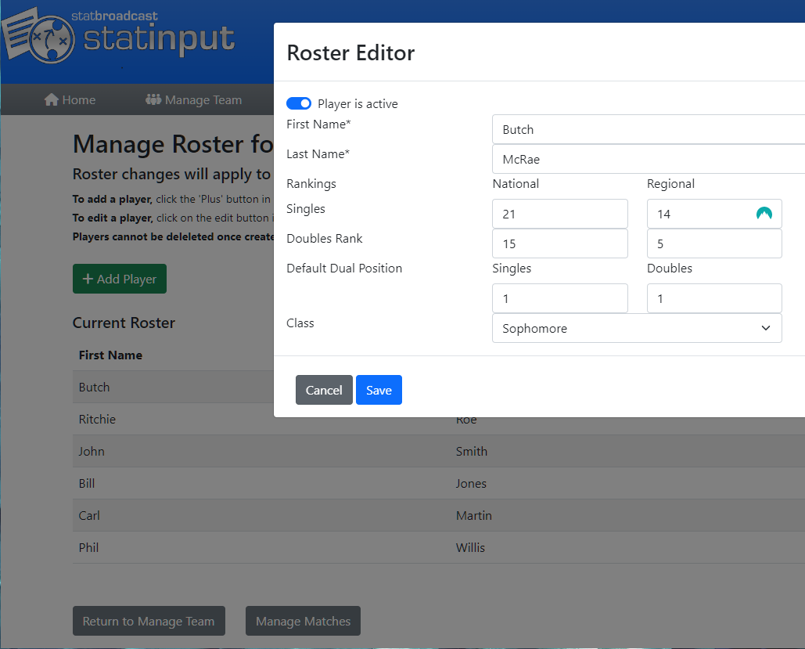The height and width of the screenshot is (649, 805).
Task: Click the Return to Manage Team button
Action: [149, 621]
